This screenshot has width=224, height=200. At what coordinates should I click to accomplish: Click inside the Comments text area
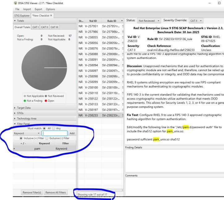175,186
